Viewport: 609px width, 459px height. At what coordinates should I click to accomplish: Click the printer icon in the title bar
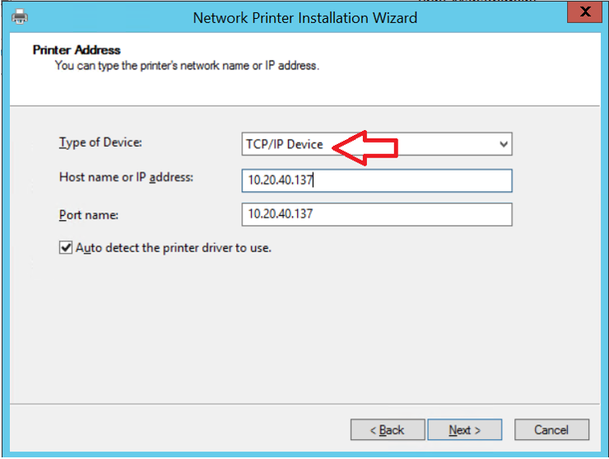[19, 16]
